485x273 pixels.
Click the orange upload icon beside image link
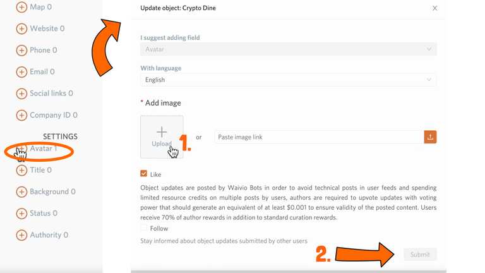click(x=430, y=137)
